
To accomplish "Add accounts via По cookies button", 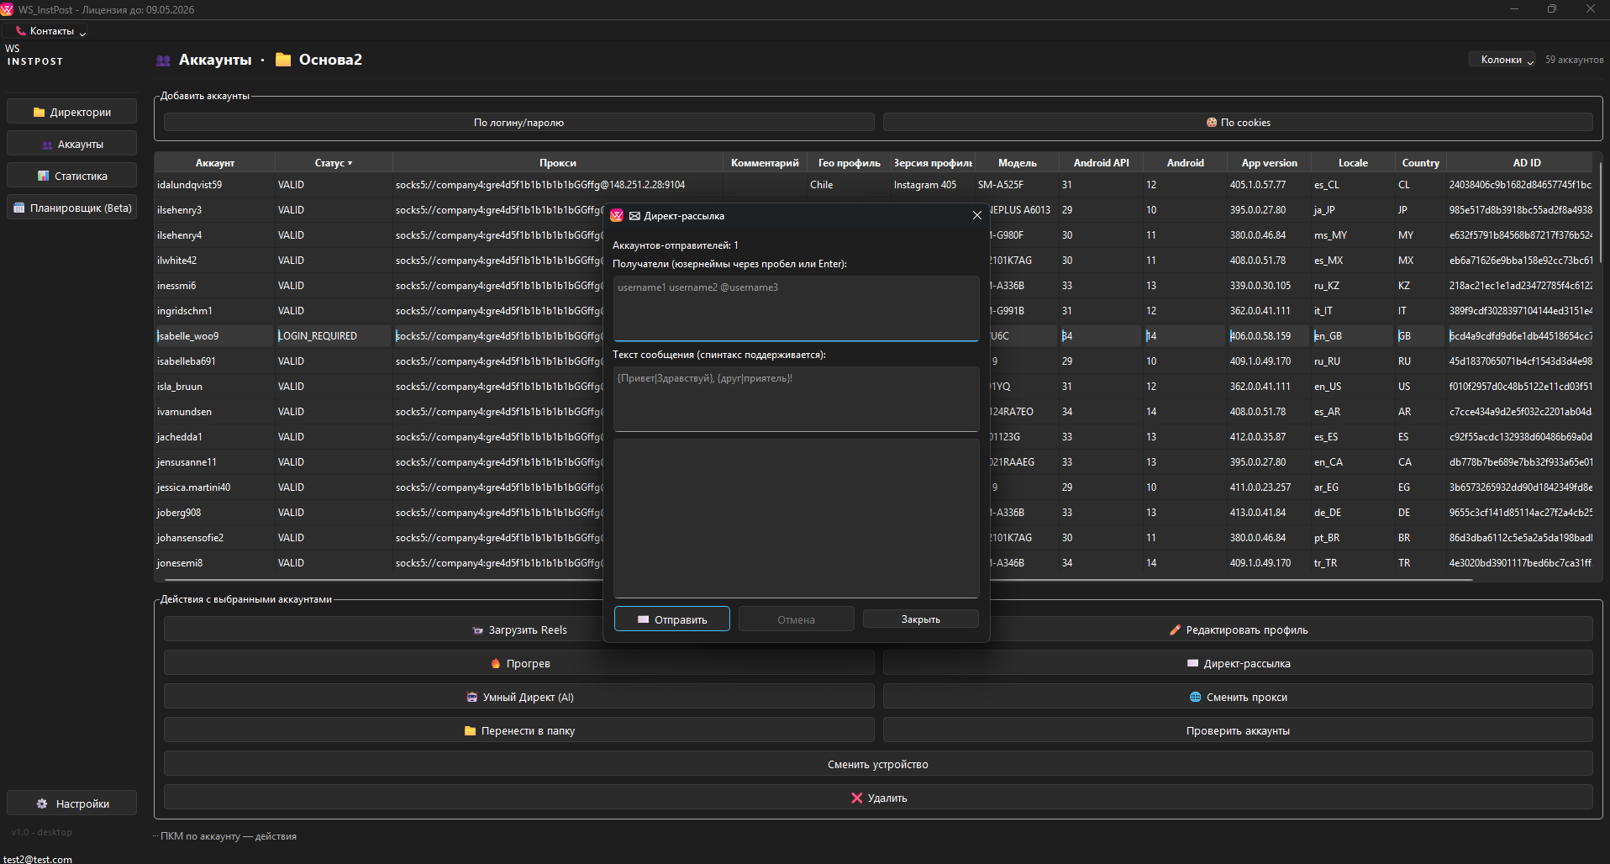I will tap(1238, 123).
